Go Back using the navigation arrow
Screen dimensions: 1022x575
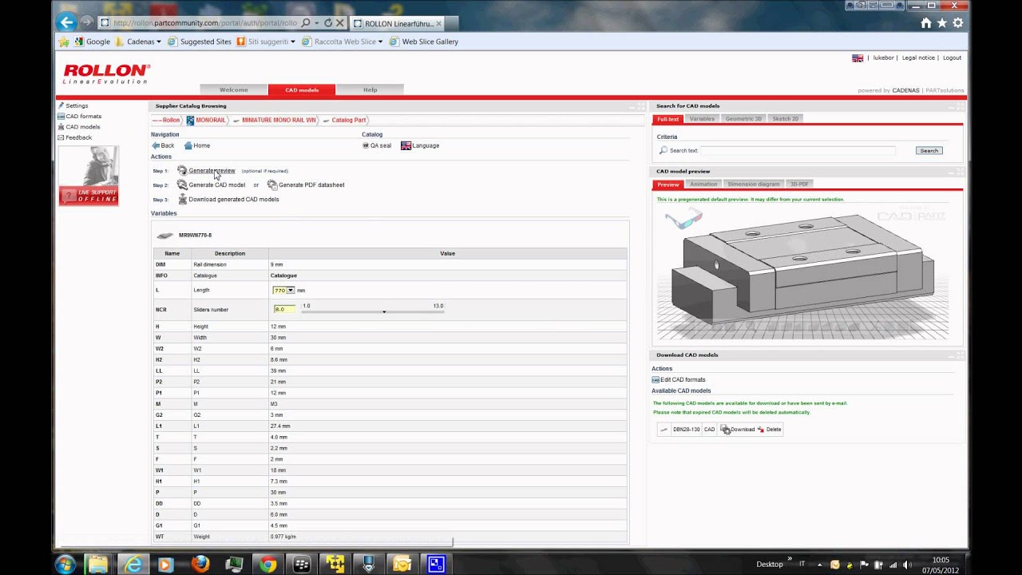[x=163, y=145]
